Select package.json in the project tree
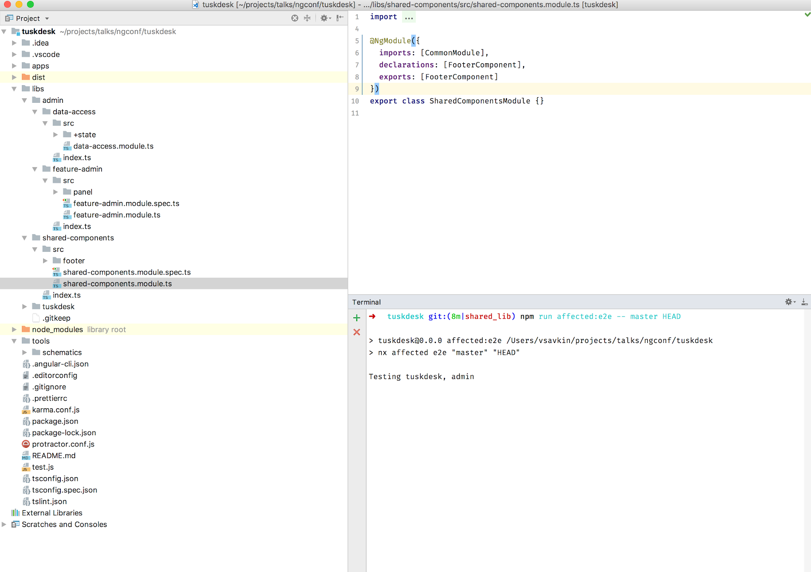 click(x=56, y=421)
